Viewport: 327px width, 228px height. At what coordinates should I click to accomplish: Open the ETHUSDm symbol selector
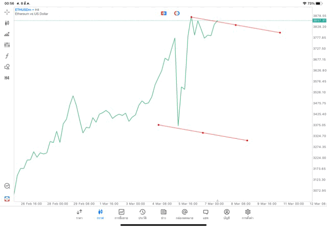(22, 10)
